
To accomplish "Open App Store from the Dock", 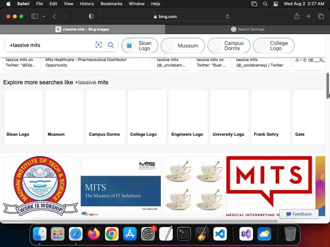I will coord(130,234).
